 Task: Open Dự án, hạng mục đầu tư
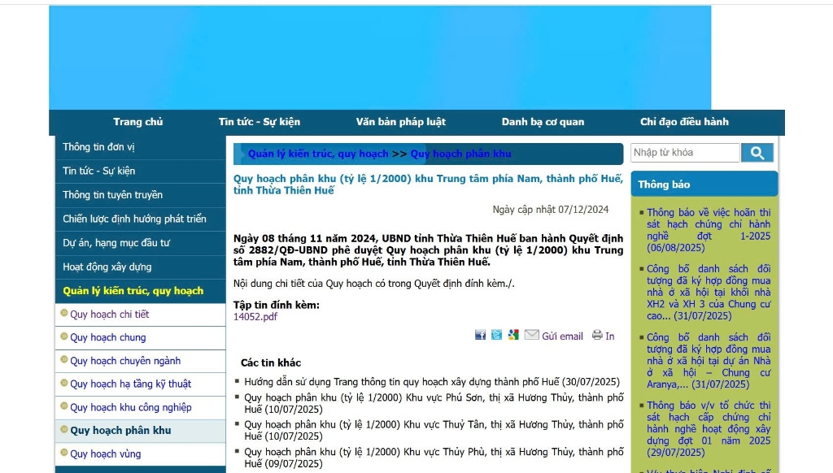[140, 243]
